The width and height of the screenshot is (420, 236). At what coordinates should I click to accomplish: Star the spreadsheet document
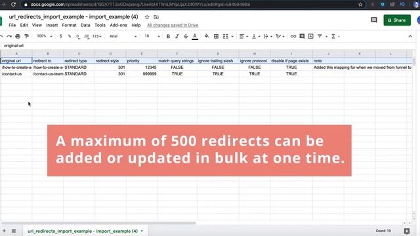(147, 17)
